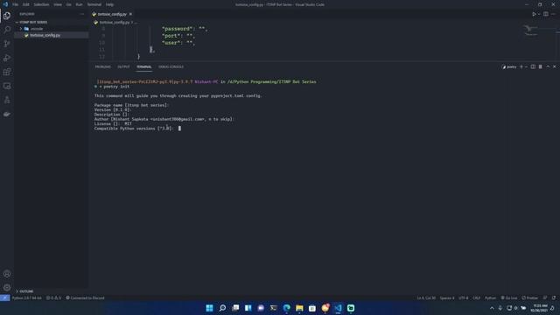560x315 pixels.
Task: Open the Terminal menu
Action: coord(94,4)
